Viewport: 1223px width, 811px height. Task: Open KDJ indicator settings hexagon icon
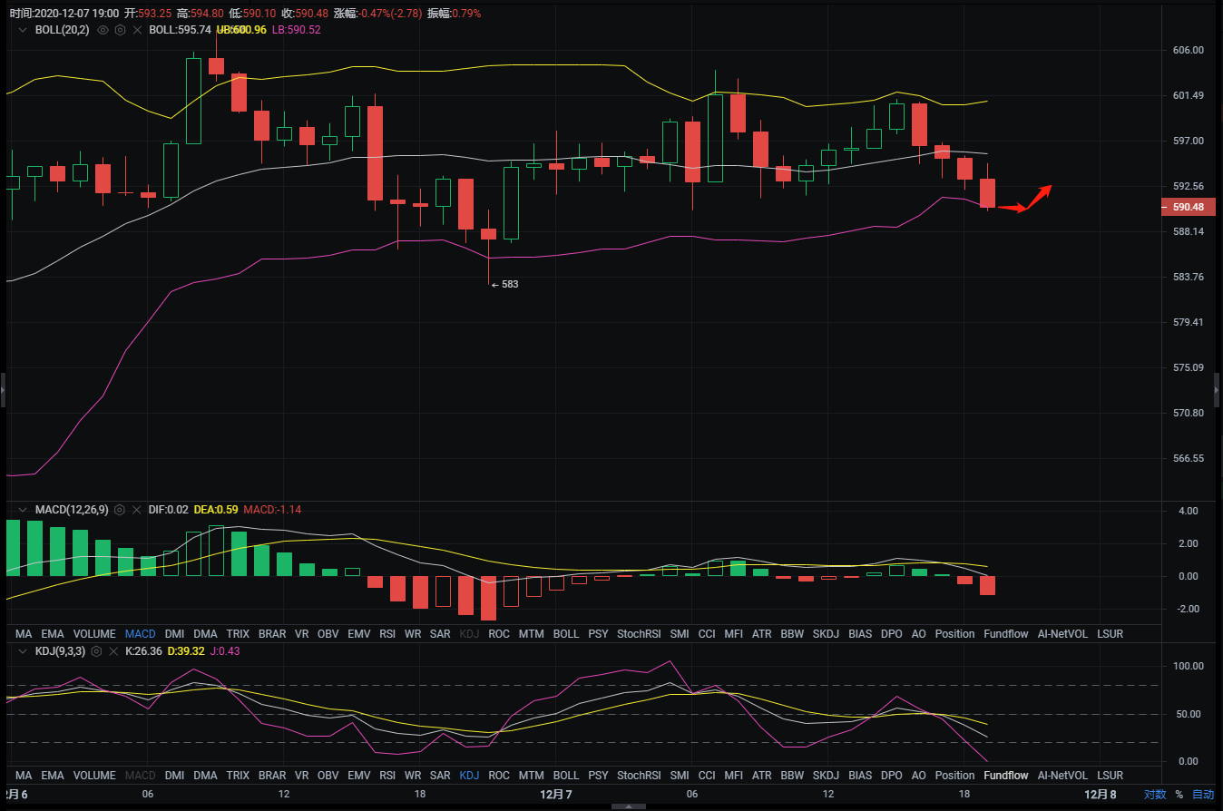click(96, 651)
